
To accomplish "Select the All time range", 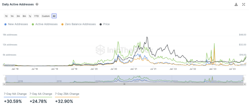I will tap(54, 16).
